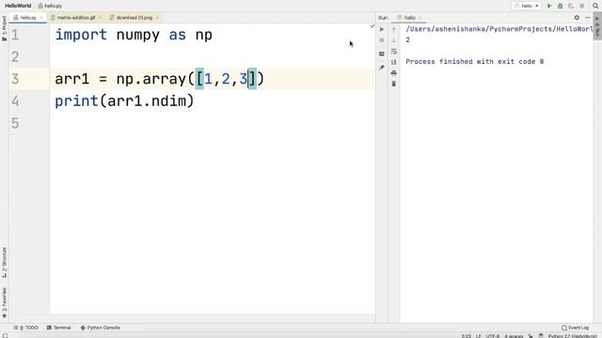
Task: Open the Favorites tool window sidebar
Action: [4, 302]
